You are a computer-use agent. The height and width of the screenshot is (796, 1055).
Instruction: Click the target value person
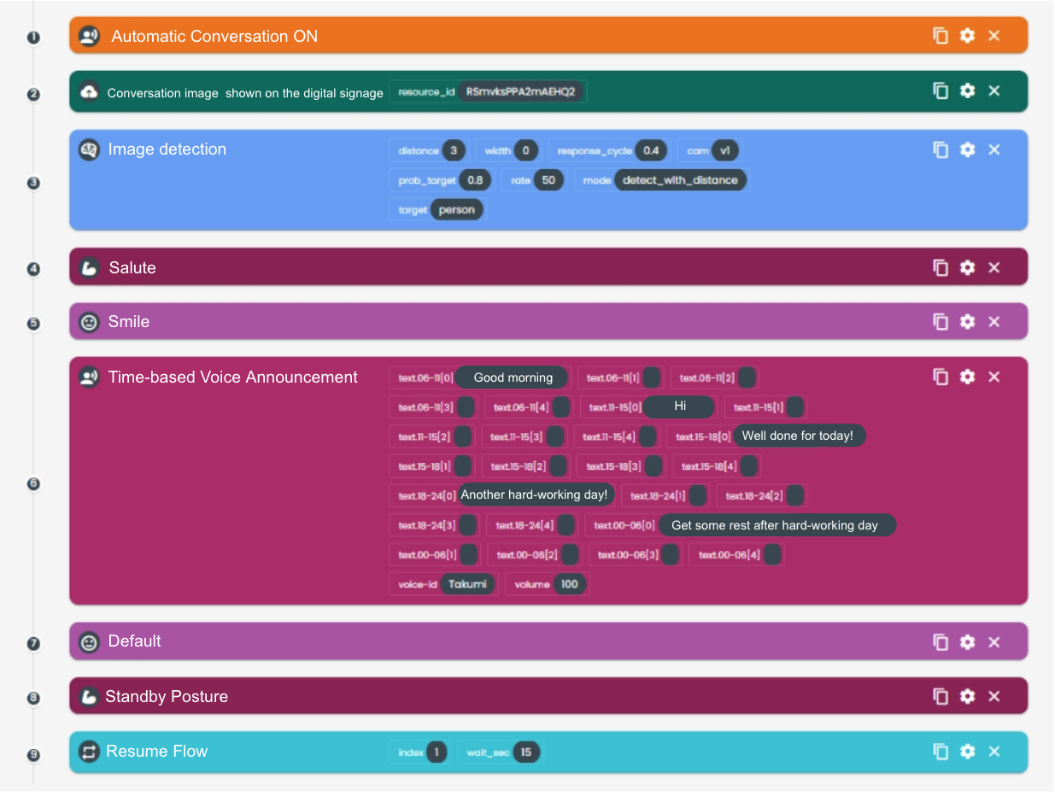pos(457,209)
